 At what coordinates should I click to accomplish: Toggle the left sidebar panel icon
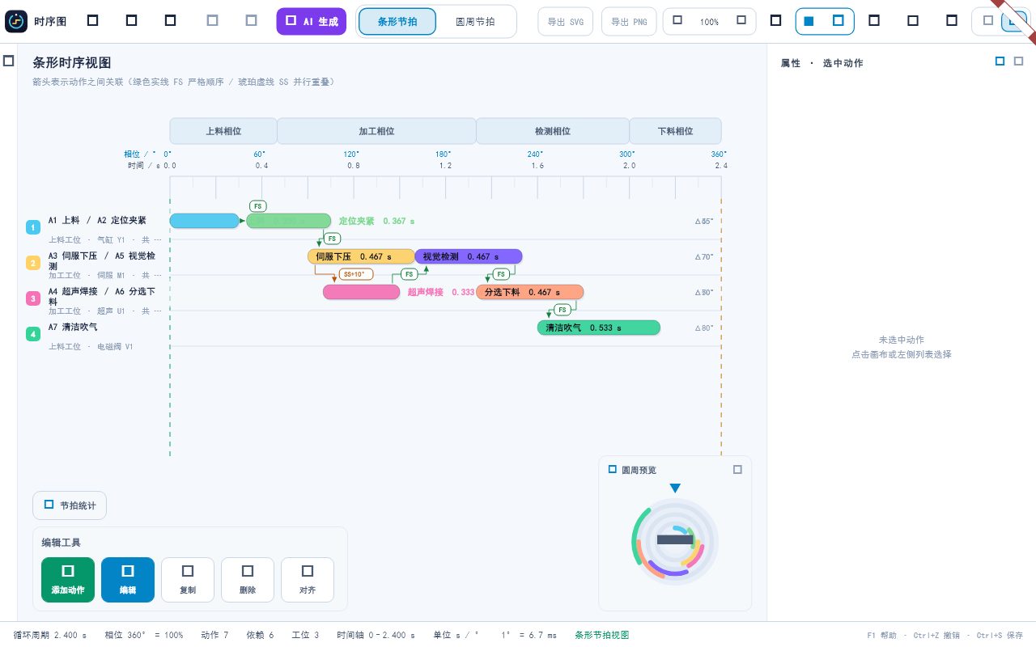[8, 61]
